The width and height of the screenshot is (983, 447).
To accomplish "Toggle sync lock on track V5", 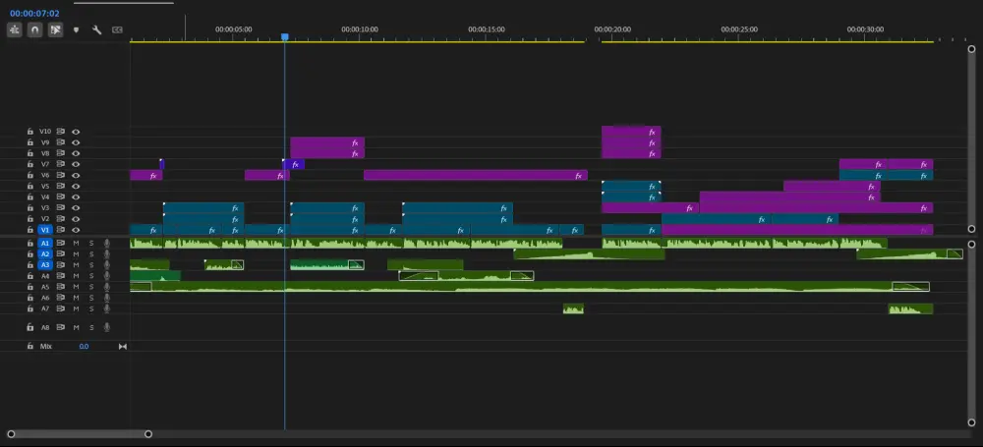I will click(61, 187).
